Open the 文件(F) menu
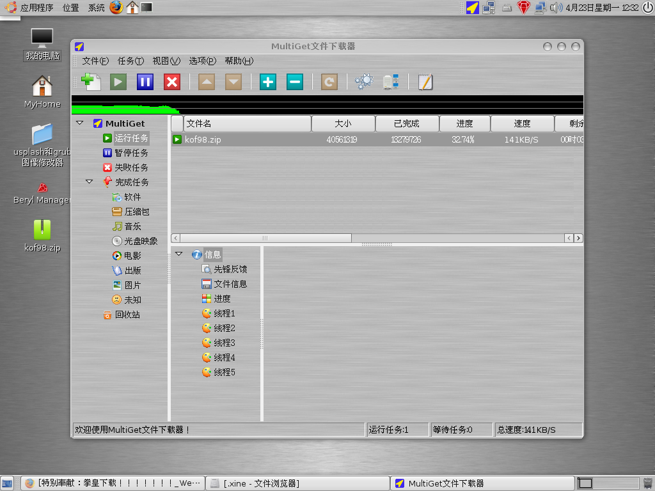Screen dimensions: 655x491 [95, 61]
